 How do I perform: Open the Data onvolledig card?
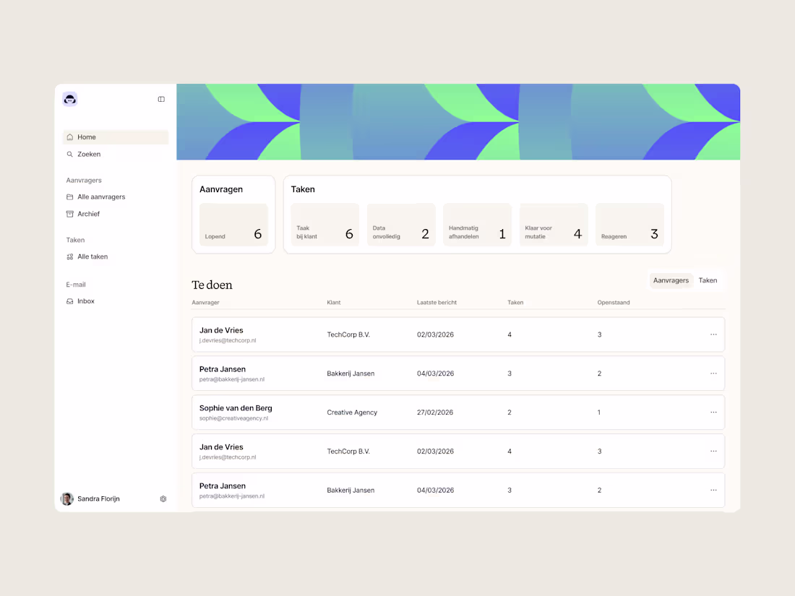(x=401, y=225)
